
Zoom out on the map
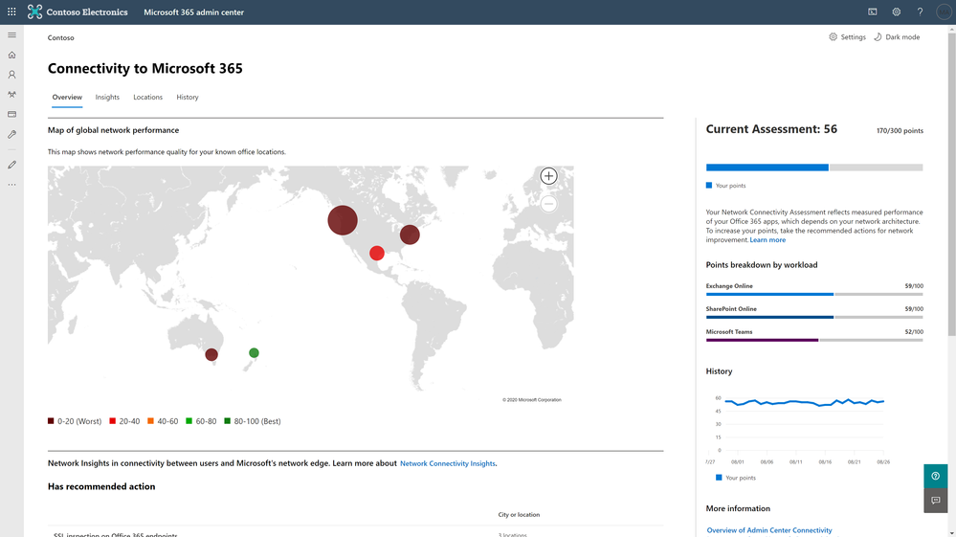[548, 204]
